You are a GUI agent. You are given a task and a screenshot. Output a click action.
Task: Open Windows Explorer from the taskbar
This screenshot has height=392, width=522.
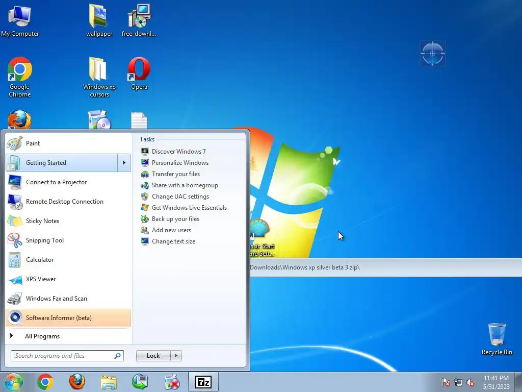point(109,382)
